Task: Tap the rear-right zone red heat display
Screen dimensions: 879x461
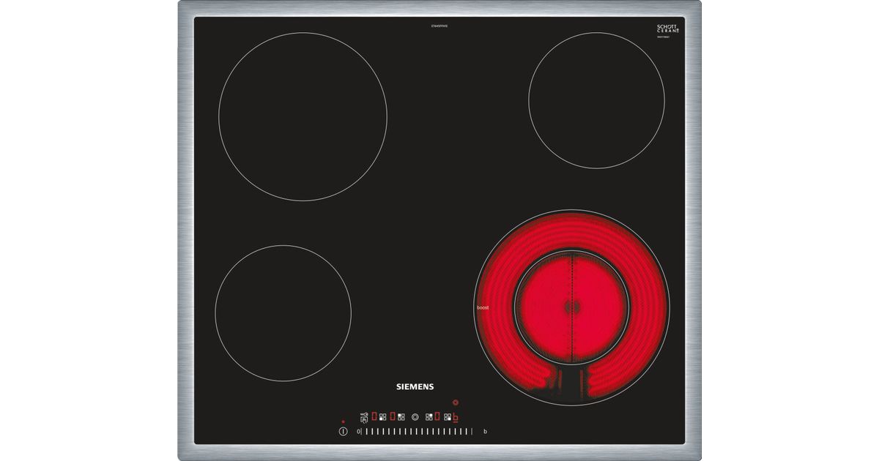Action: [437, 416]
